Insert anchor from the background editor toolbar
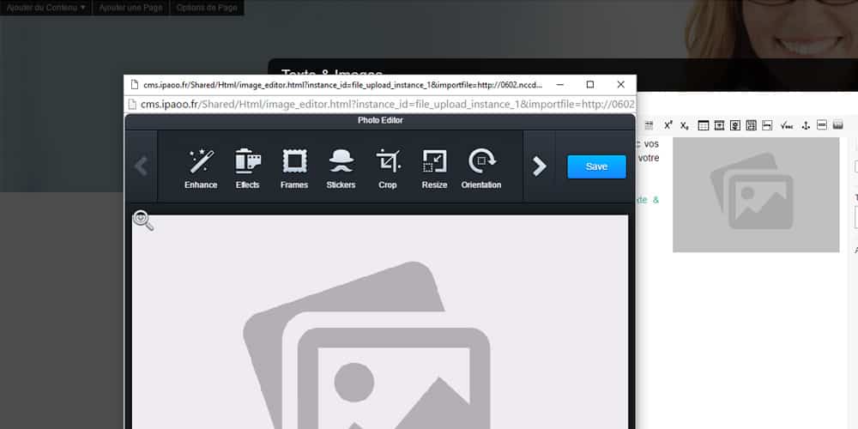858x429 pixels. tap(806, 125)
